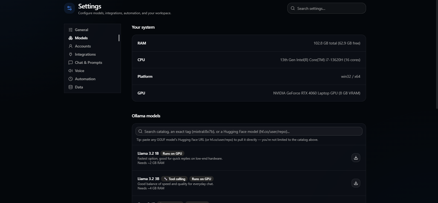Click 'Needs ~4 GB RAM' text
Image resolution: width=438 pixels, height=203 pixels.
(151, 188)
